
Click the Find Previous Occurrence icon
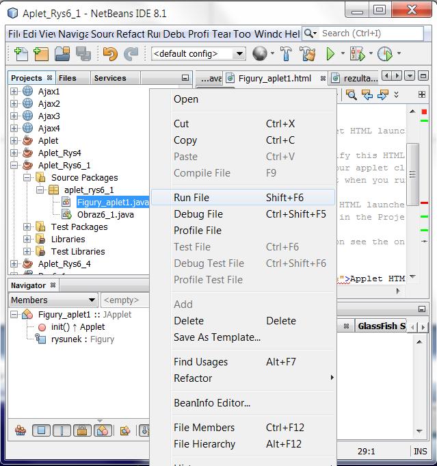coord(367,95)
